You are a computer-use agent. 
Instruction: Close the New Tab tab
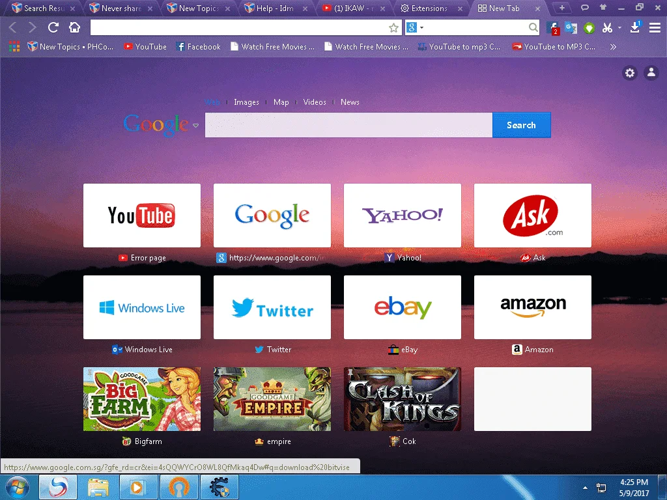point(537,8)
